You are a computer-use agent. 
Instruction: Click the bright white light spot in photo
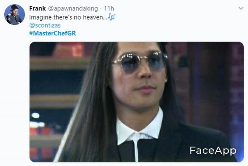tap(36, 115)
